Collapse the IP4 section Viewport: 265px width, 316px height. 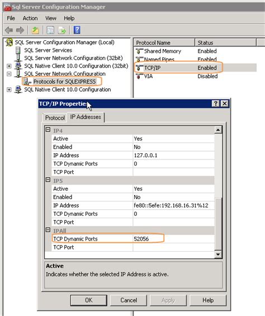[48, 129]
